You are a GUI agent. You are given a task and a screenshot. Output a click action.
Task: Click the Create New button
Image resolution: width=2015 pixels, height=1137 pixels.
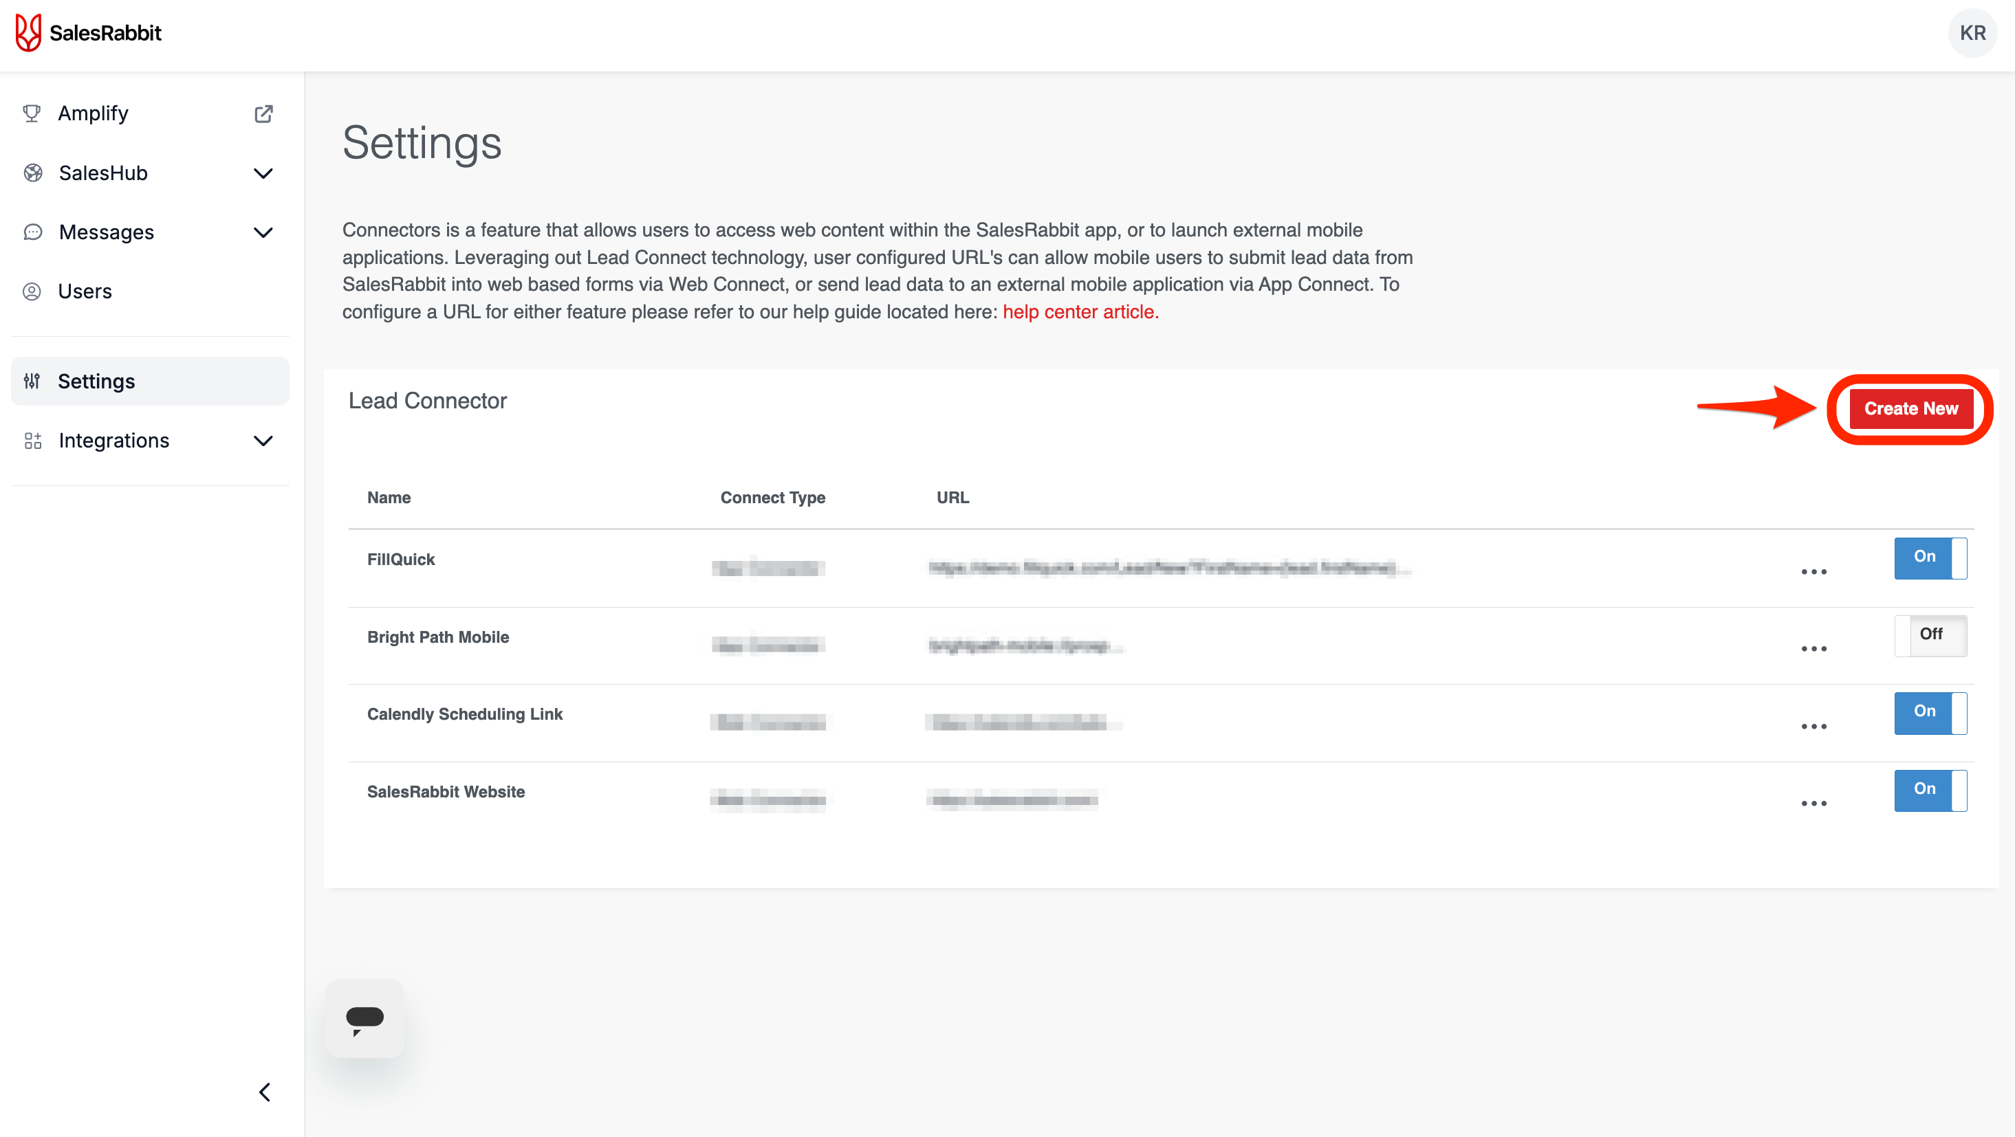[x=1910, y=409]
